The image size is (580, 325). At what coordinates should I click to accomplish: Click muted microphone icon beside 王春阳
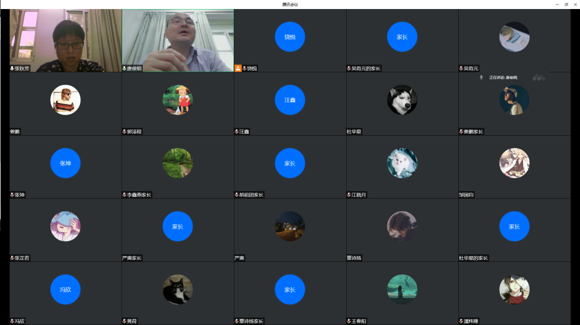[348, 322]
